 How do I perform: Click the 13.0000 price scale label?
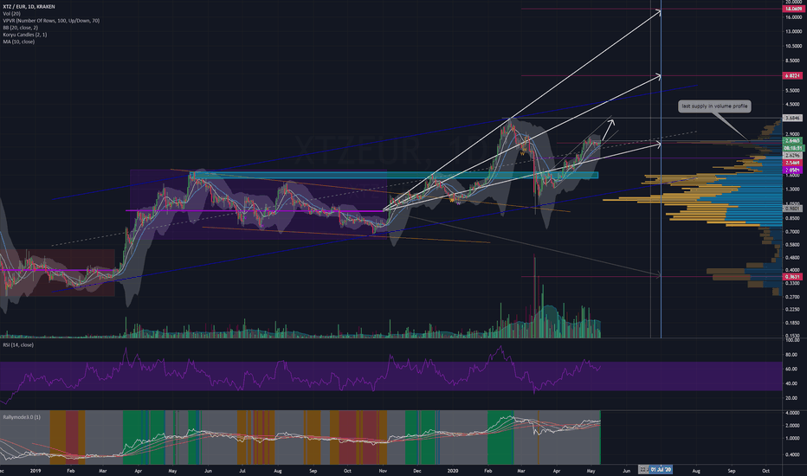click(793, 31)
